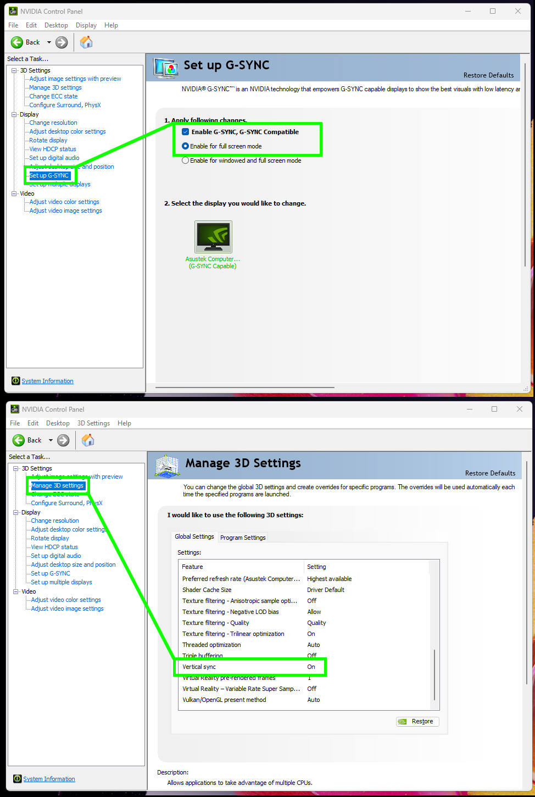Open the NVIDIA home page icon
This screenshot has width=535, height=797.
tap(86, 42)
